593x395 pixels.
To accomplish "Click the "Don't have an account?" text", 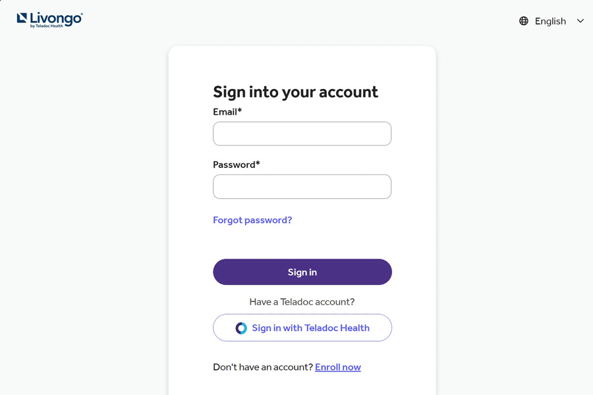I will pos(262,367).
